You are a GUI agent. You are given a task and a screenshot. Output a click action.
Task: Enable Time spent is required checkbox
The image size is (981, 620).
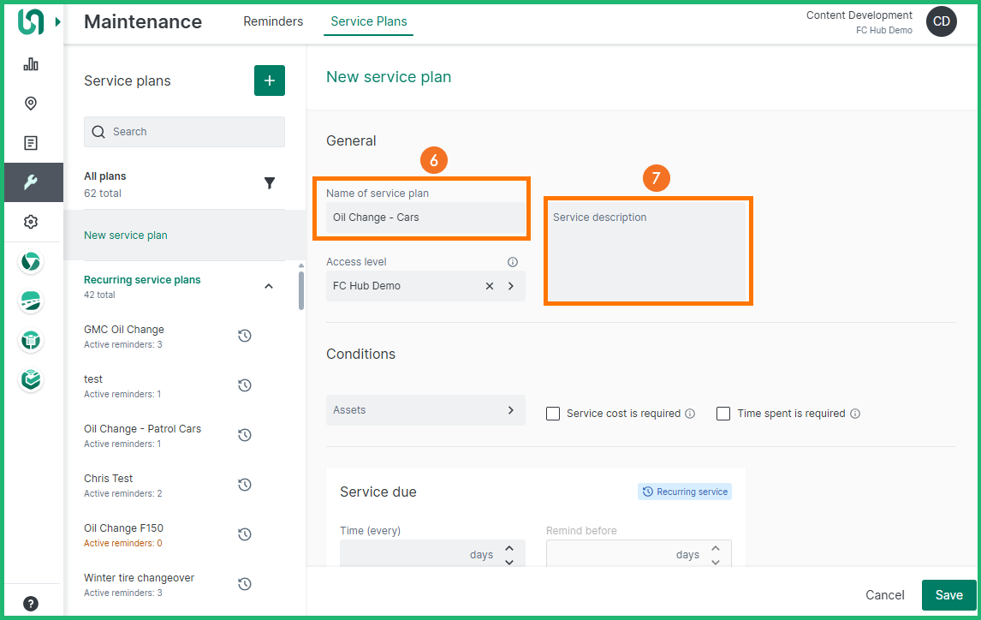point(723,414)
